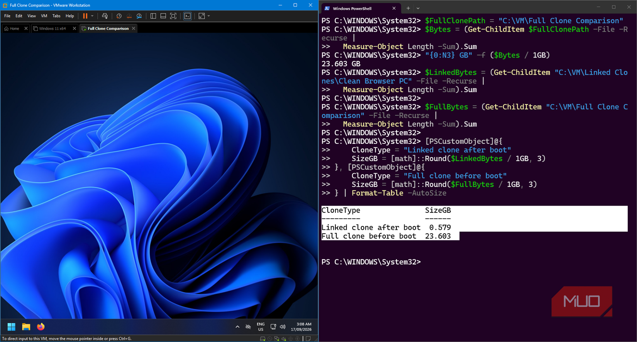Expand the Terminal new-tab profile dropdown
Screen dimensions: 637x342
pos(418,8)
